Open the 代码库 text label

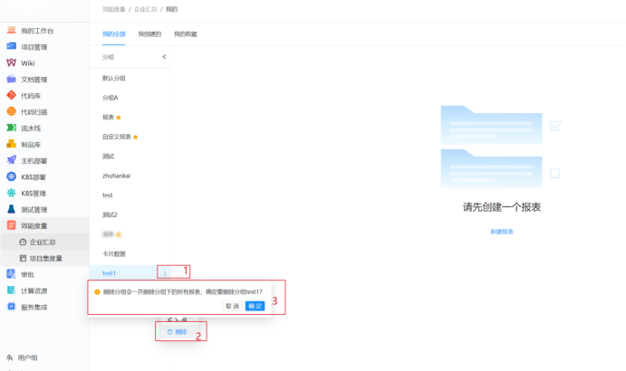[31, 96]
